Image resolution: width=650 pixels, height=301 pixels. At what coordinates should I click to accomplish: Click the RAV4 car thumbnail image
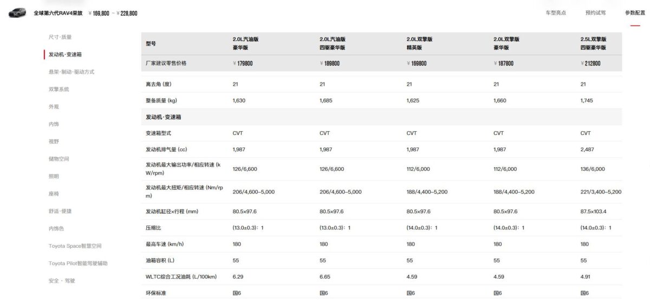pyautogui.click(x=17, y=12)
